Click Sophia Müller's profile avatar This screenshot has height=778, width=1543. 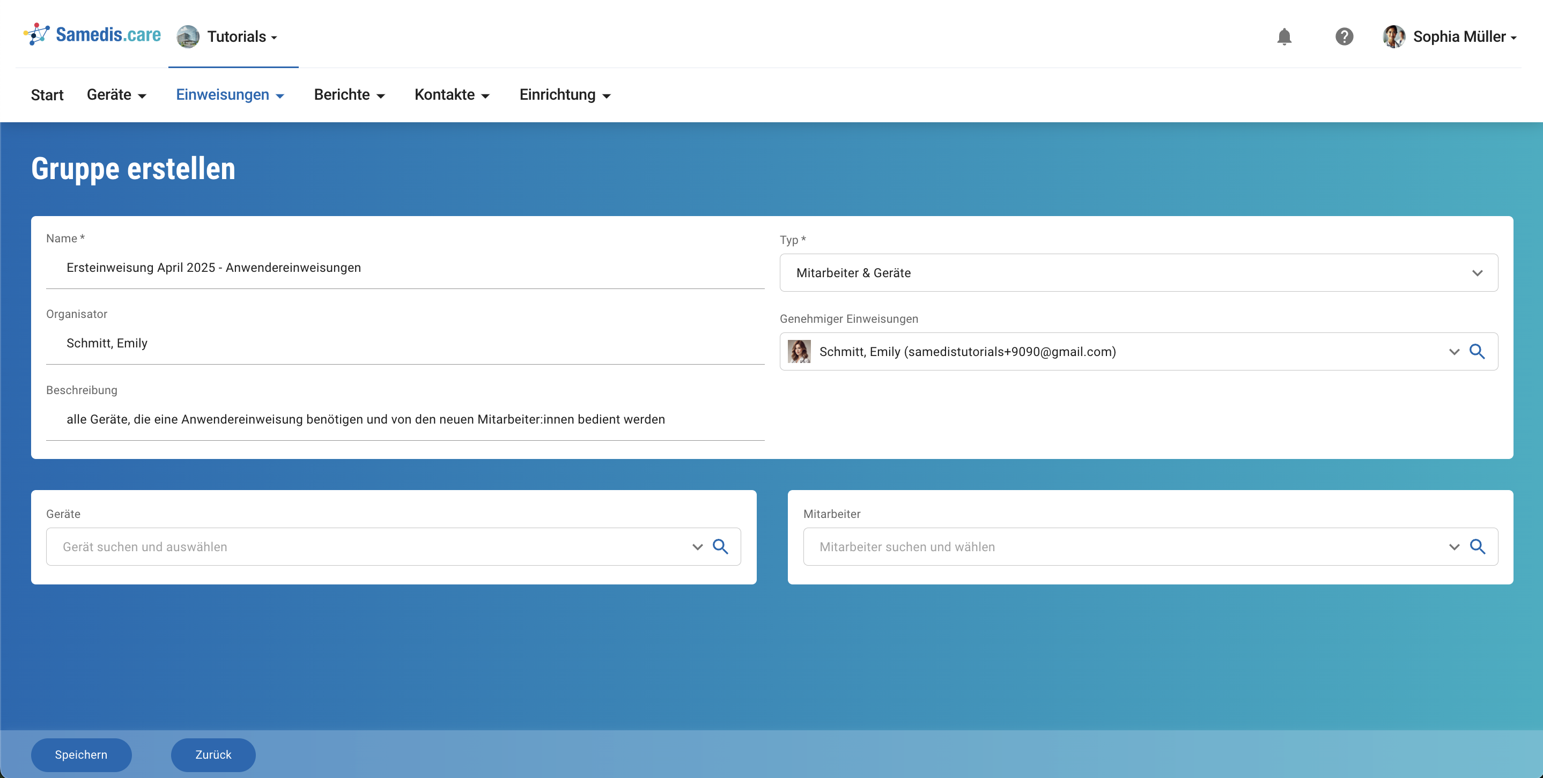(x=1393, y=36)
